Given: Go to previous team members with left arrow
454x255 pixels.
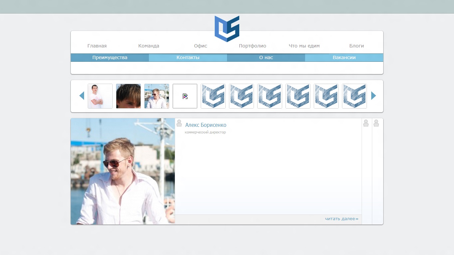Looking at the screenshot, I should click(x=82, y=96).
